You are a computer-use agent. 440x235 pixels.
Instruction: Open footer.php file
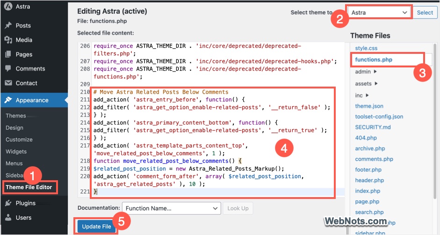coord(368,169)
